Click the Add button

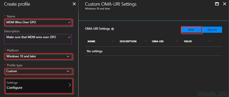point(191,30)
